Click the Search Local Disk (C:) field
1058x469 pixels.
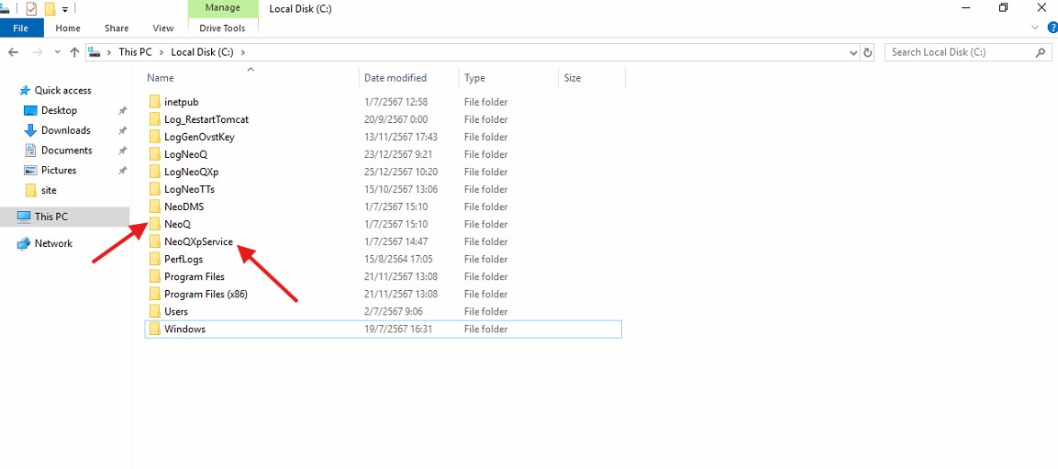(x=959, y=52)
